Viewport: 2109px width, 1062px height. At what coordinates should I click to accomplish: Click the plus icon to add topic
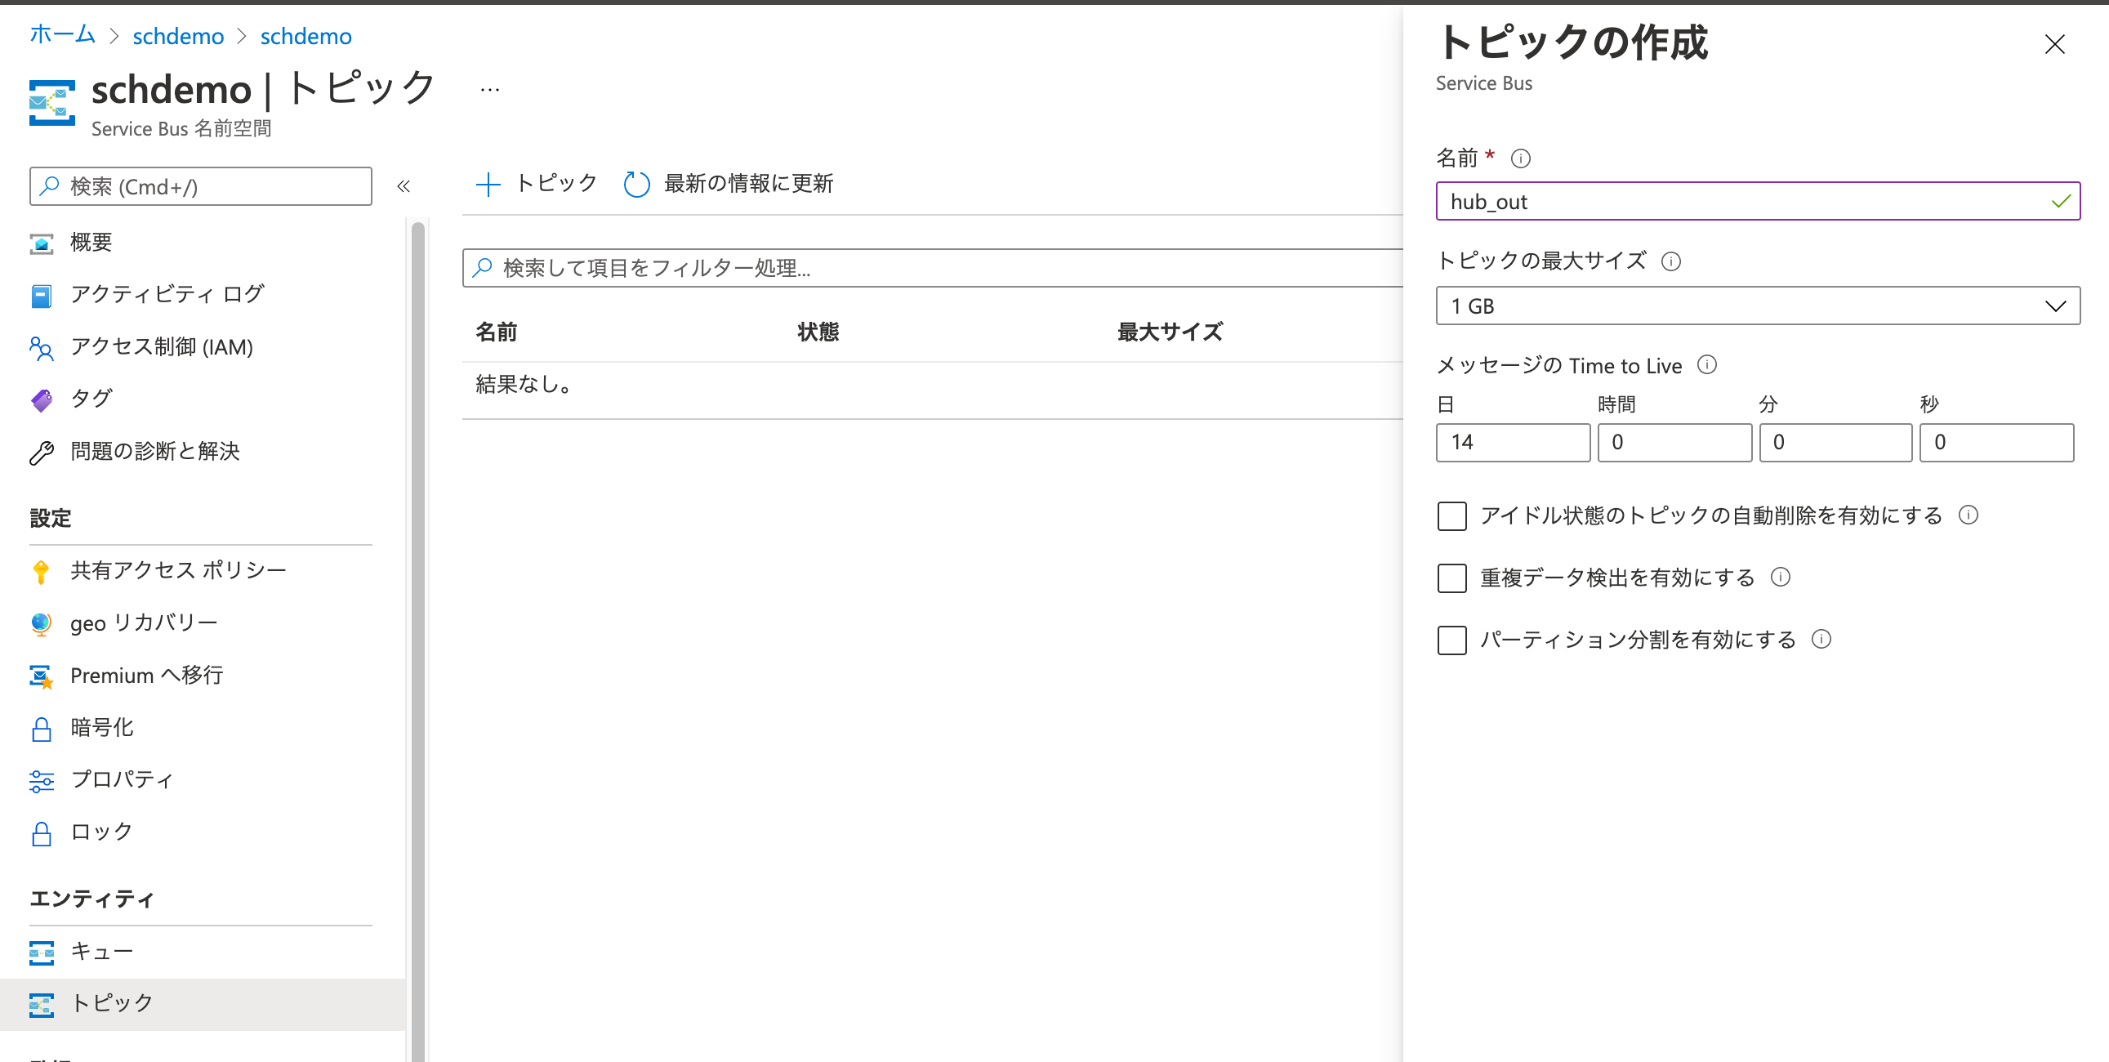(488, 184)
